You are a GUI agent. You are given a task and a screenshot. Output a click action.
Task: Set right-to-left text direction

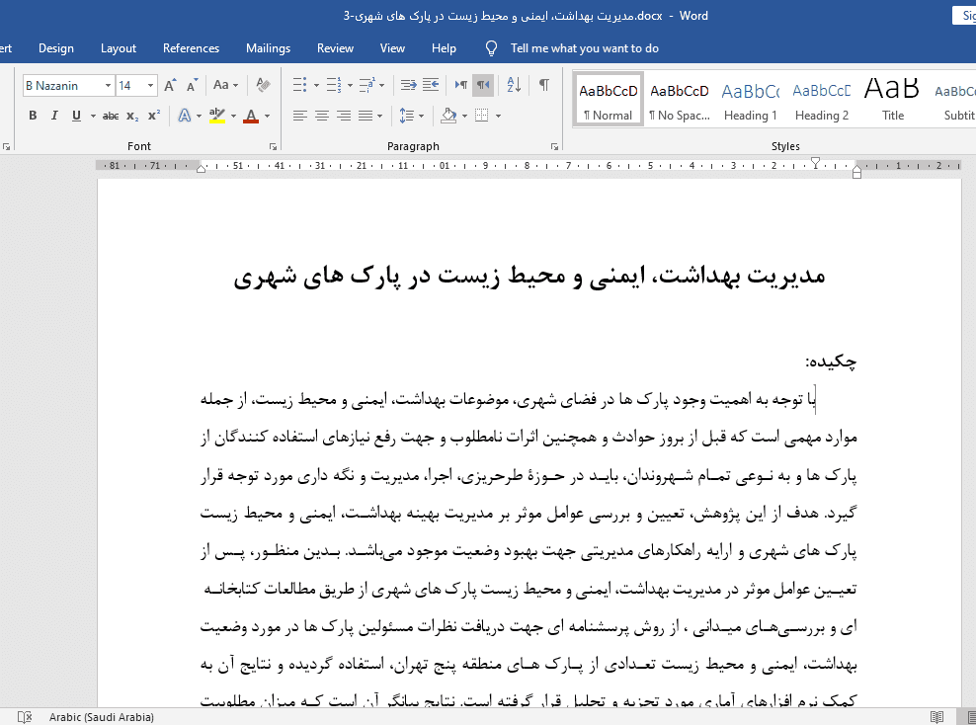point(483,85)
